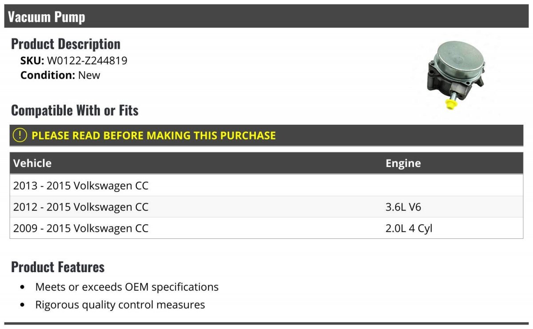Select the Compatible With or Fits heading
This screenshot has height=329, width=533.
click(x=75, y=110)
